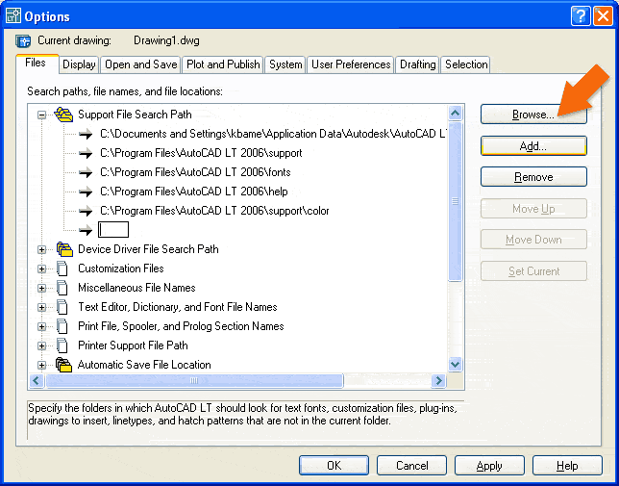Collapse the Support File Search Path node
This screenshot has height=486, width=619.
[x=42, y=115]
